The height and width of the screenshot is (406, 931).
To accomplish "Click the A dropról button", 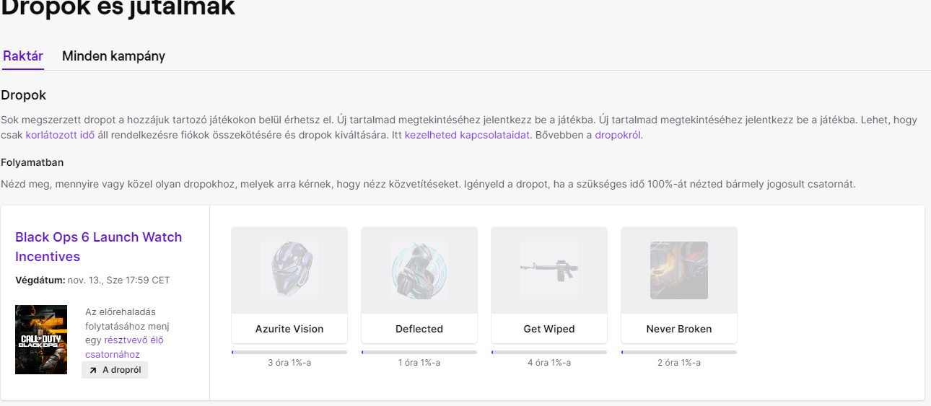I will coord(115,370).
